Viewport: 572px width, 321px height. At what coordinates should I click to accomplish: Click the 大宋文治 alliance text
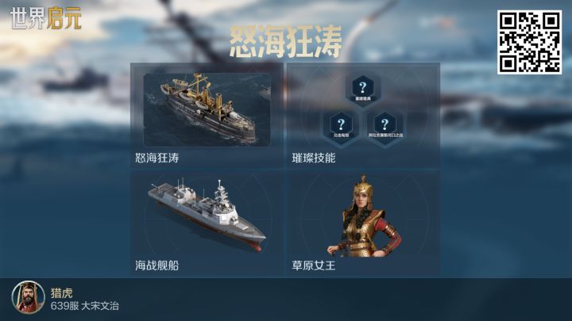pos(100,306)
